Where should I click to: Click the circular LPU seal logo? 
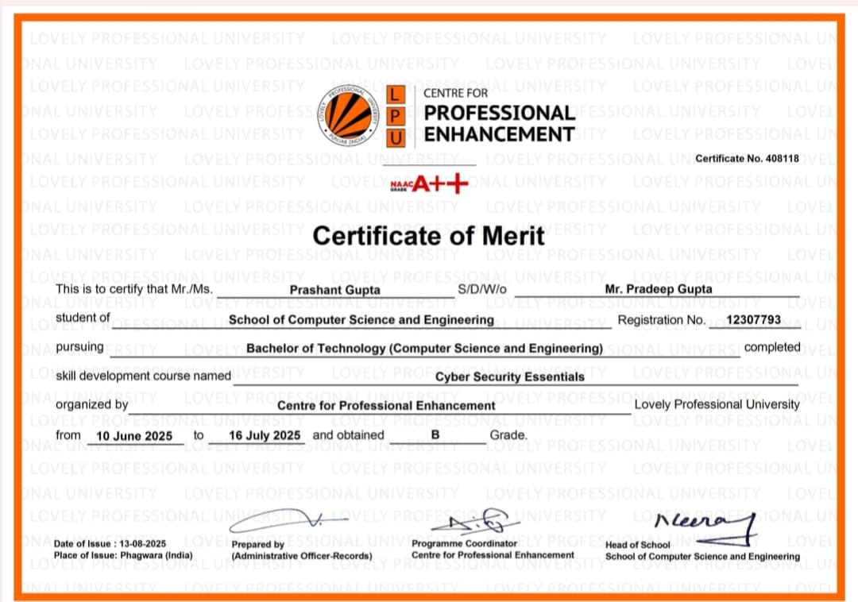(350, 115)
